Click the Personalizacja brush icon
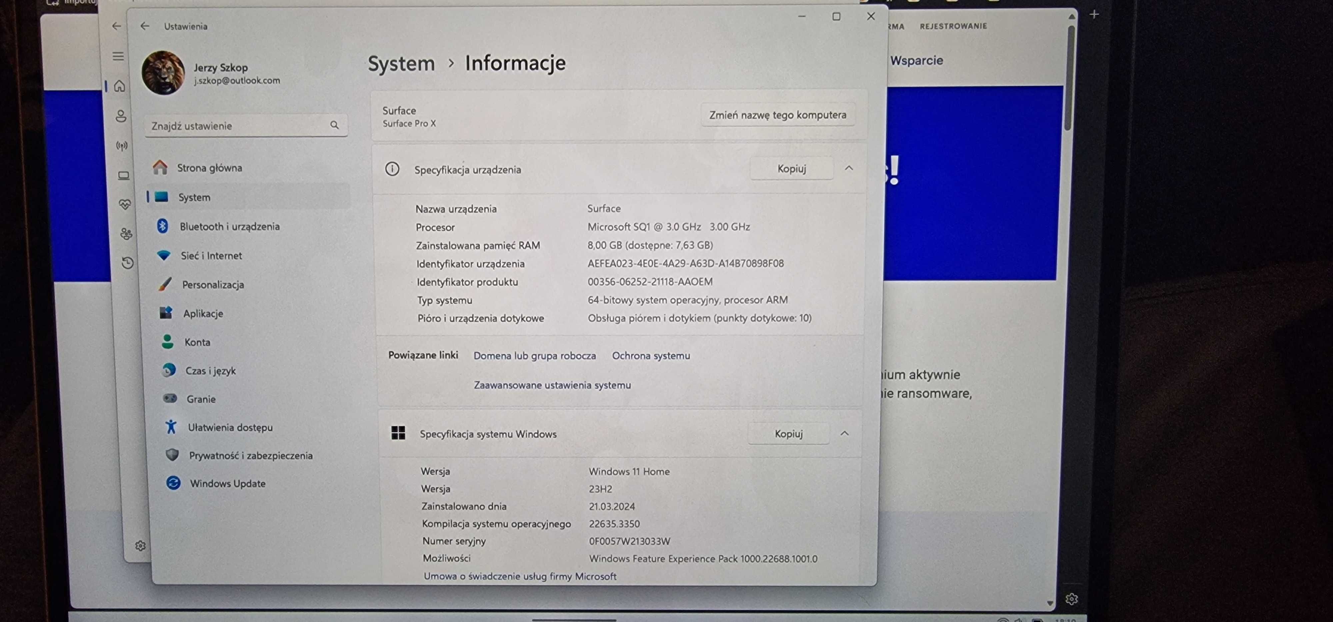The height and width of the screenshot is (622, 1333). click(x=165, y=284)
